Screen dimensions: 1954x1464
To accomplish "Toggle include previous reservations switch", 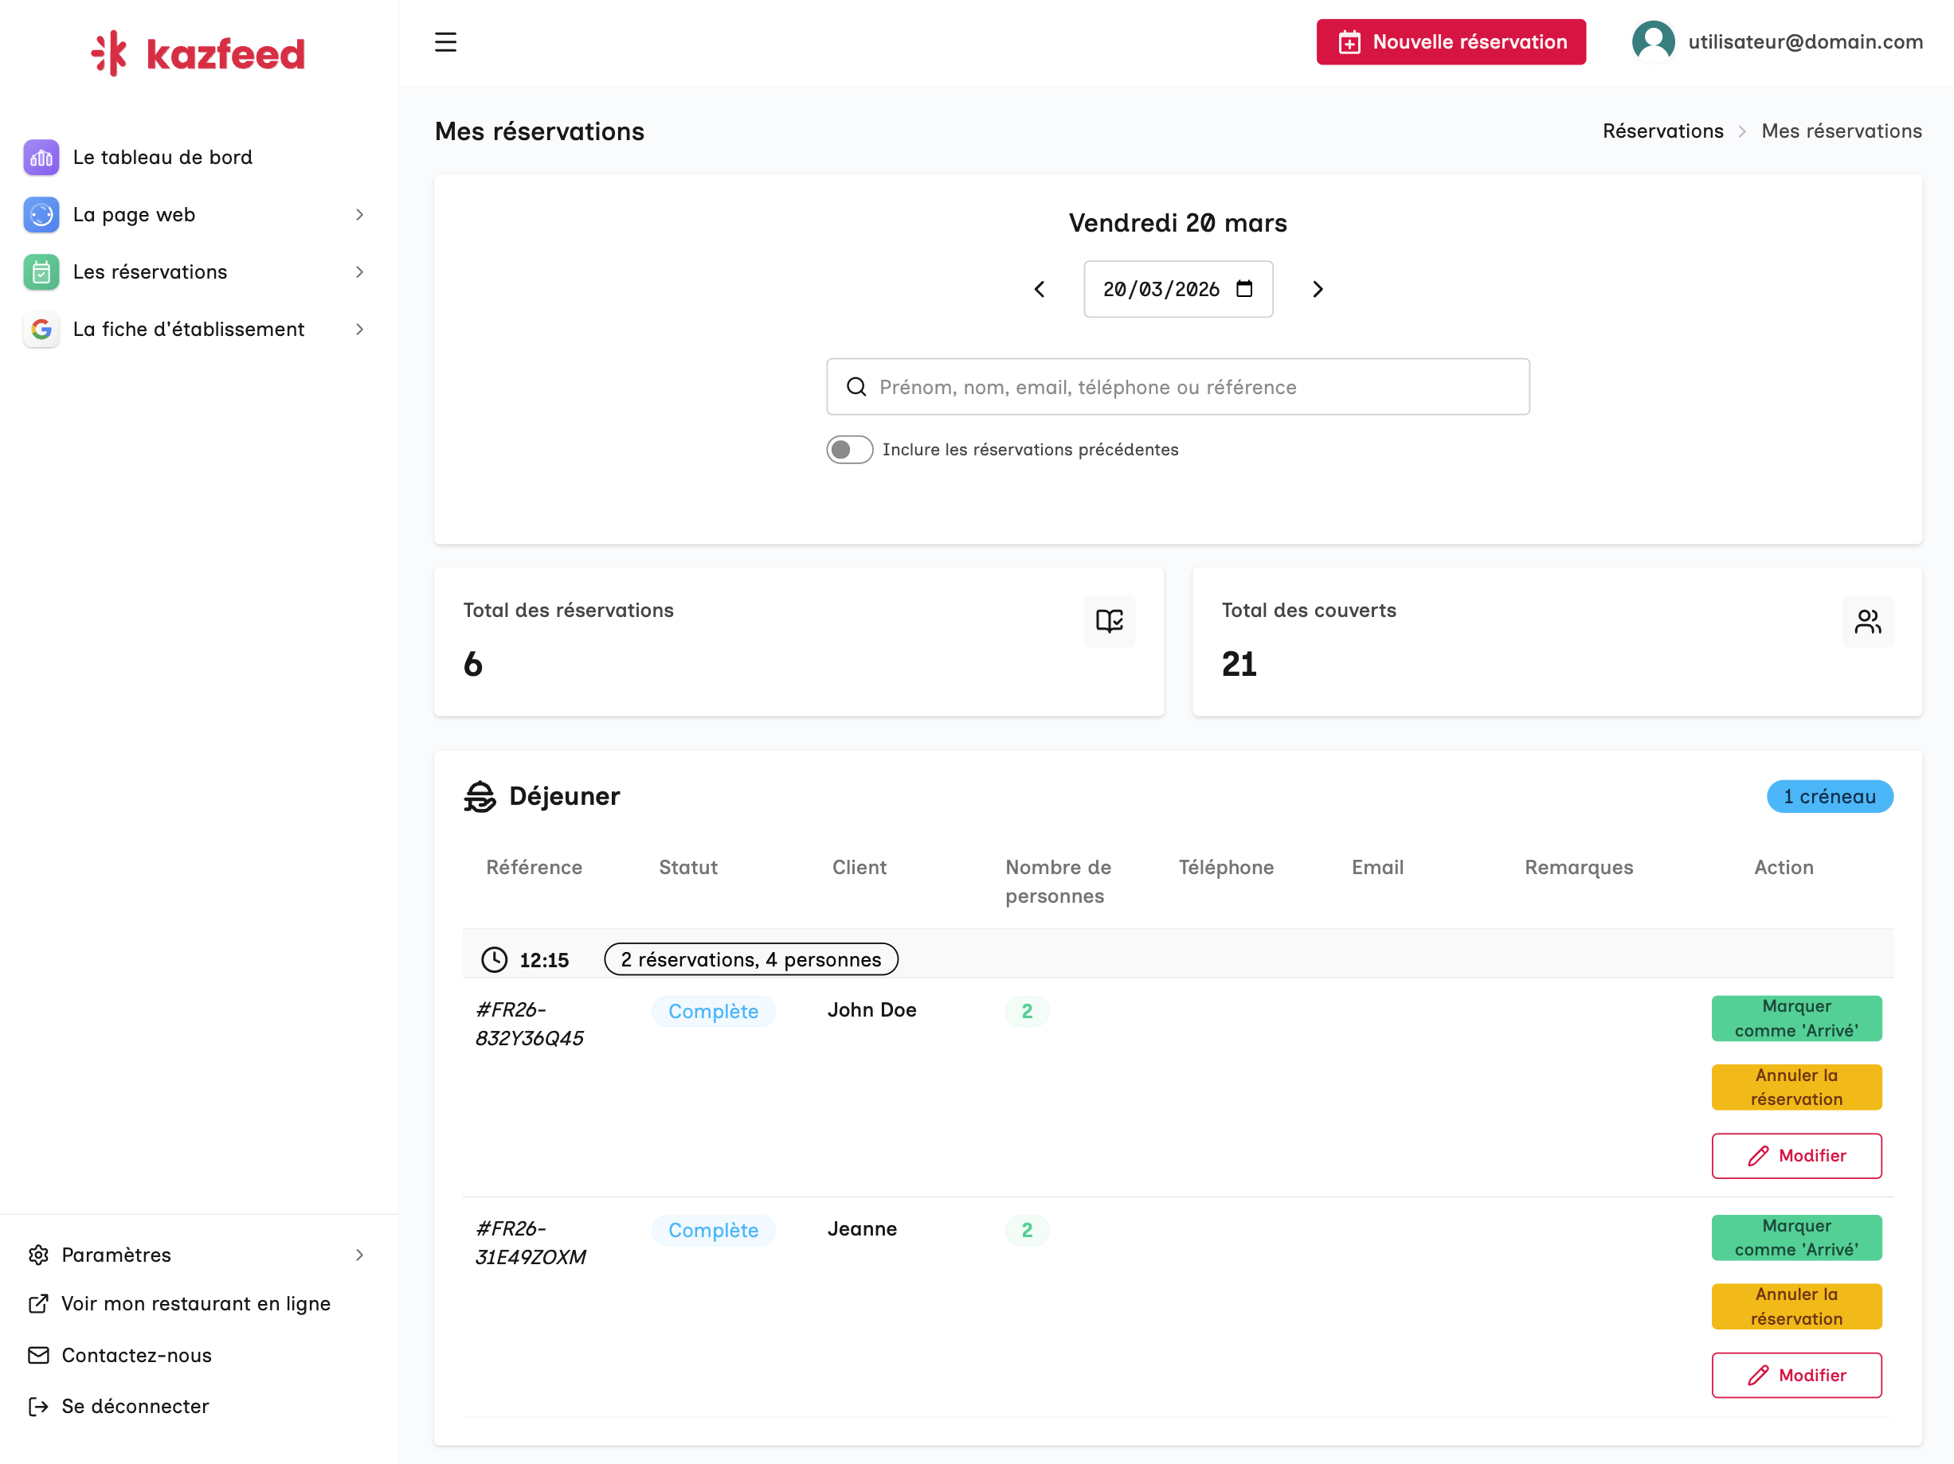I will [x=849, y=450].
